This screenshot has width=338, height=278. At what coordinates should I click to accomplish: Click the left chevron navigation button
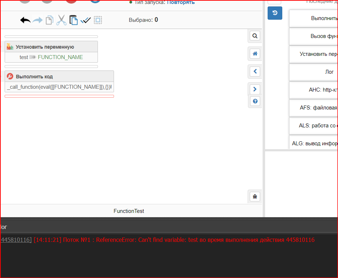255,72
